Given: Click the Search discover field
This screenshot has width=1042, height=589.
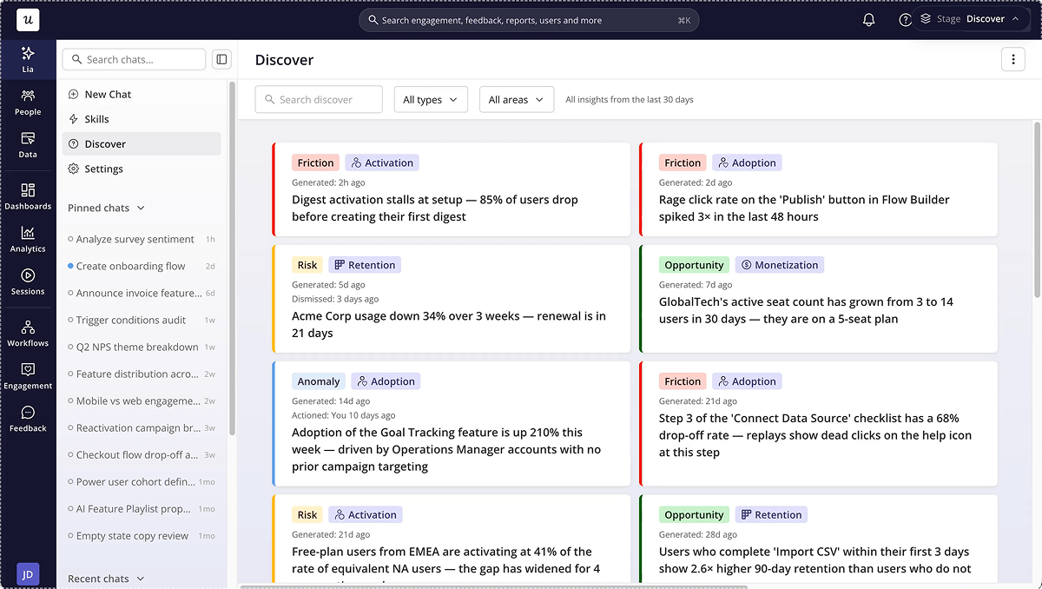Looking at the screenshot, I should click(x=319, y=100).
